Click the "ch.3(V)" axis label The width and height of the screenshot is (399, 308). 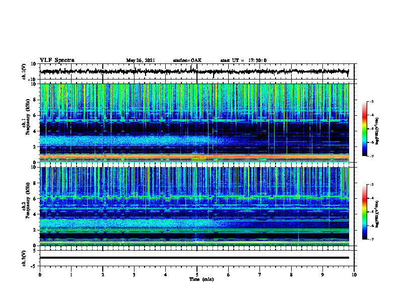(x=24, y=258)
